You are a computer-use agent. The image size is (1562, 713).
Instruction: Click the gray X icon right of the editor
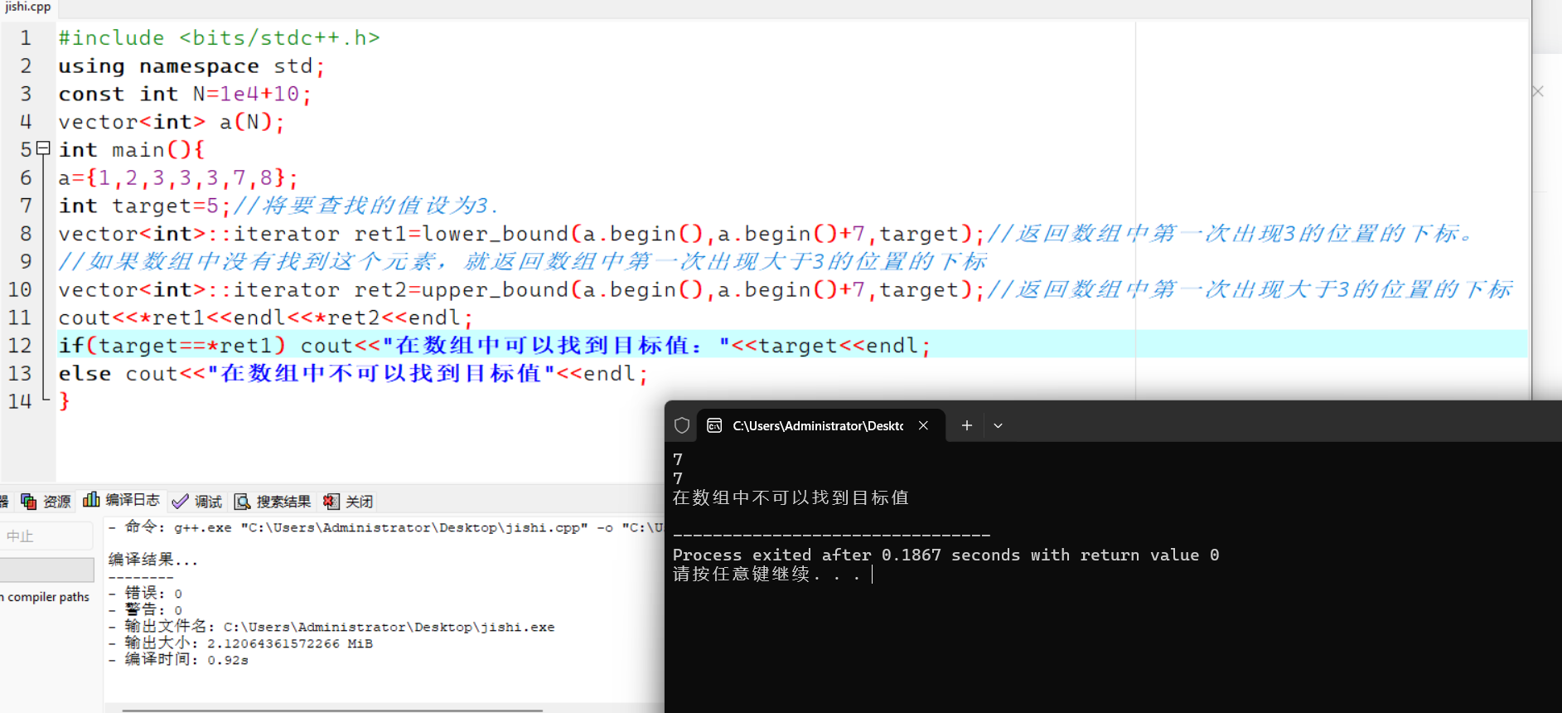pos(1538,91)
